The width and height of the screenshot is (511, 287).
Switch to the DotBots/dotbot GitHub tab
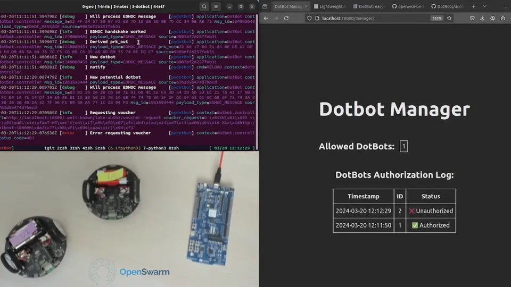[447, 6]
